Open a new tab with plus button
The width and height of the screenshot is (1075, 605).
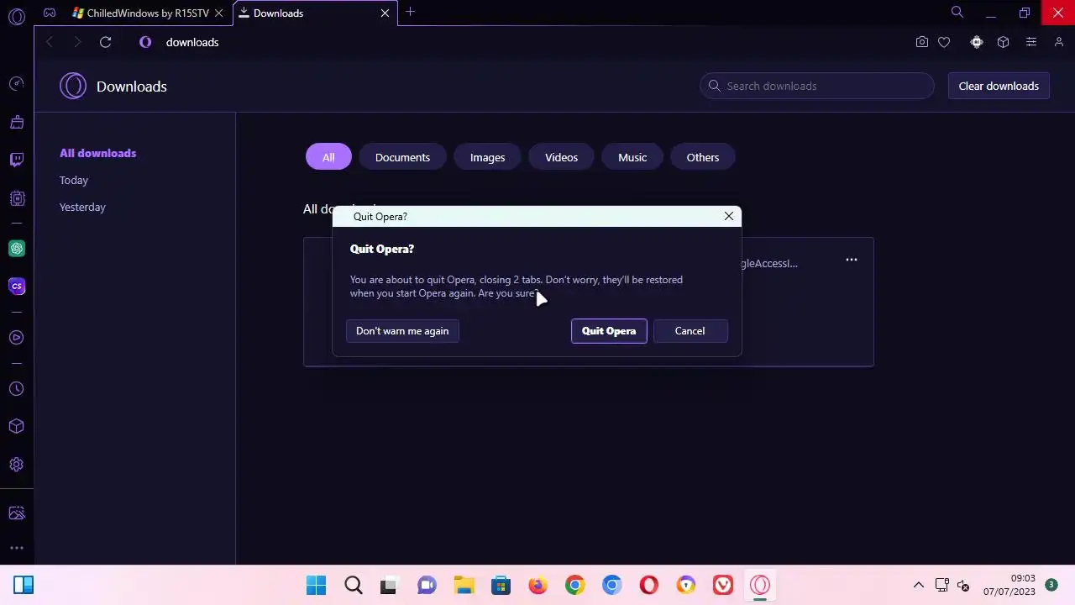pos(410,12)
